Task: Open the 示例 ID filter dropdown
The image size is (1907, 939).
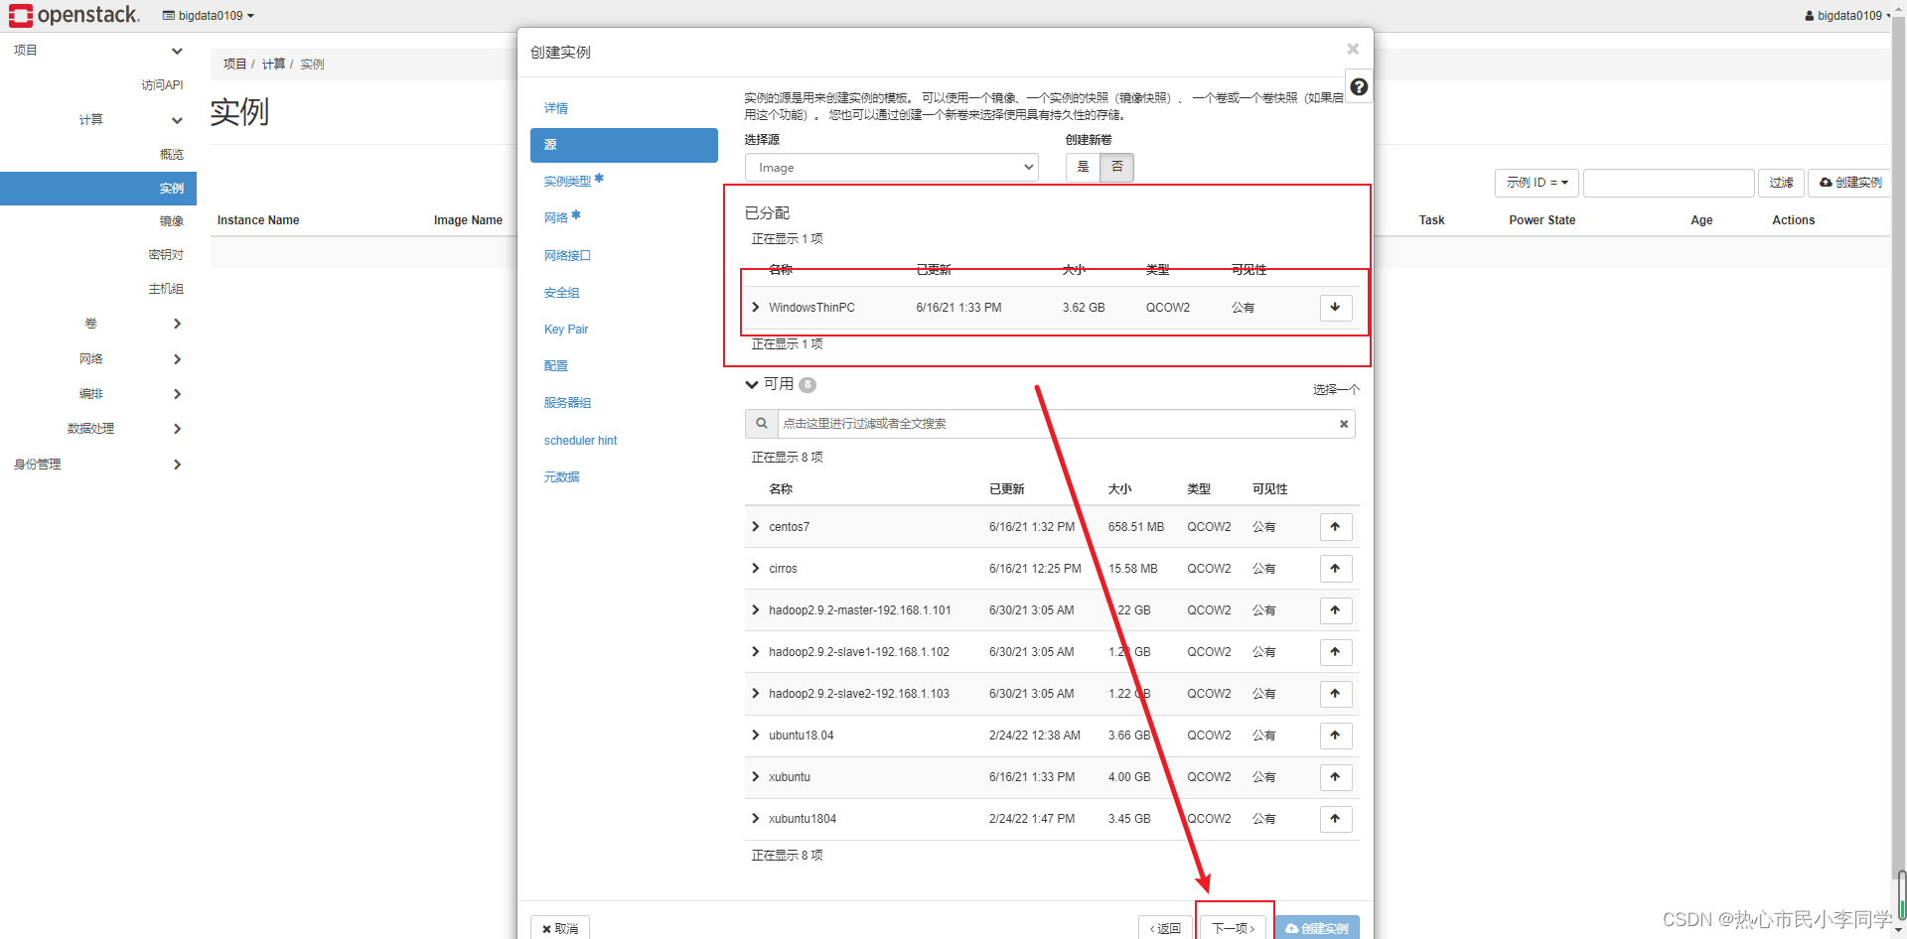Action: [x=1537, y=183]
